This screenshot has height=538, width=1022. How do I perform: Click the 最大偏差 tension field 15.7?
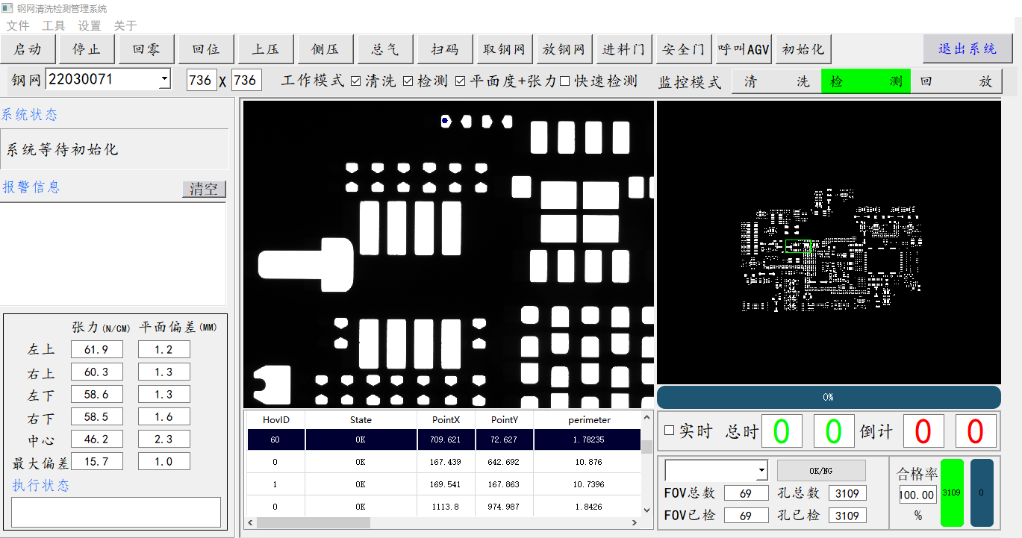(97, 461)
